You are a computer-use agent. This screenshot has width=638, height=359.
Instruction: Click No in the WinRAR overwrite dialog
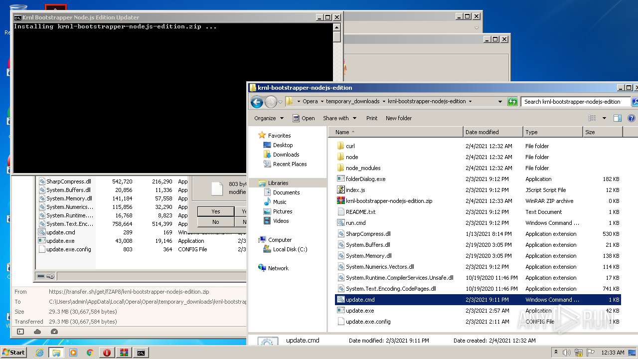point(216,222)
